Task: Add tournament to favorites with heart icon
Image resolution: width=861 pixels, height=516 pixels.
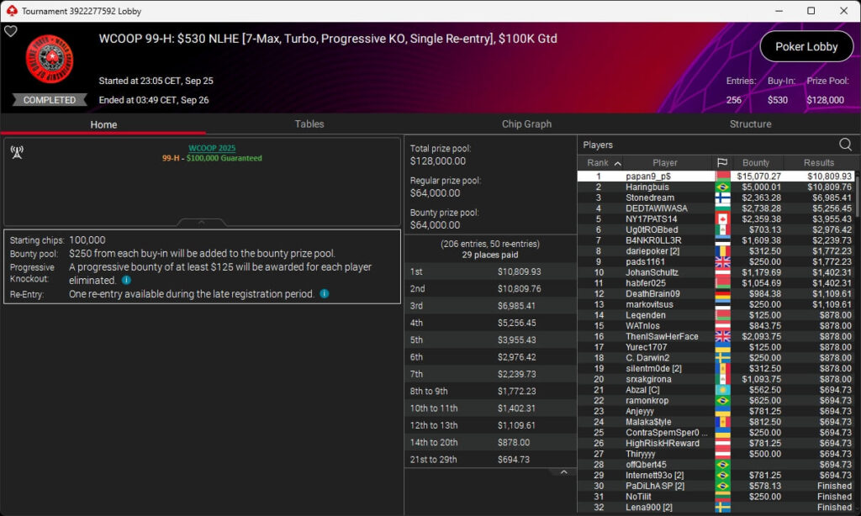Action: click(x=10, y=31)
